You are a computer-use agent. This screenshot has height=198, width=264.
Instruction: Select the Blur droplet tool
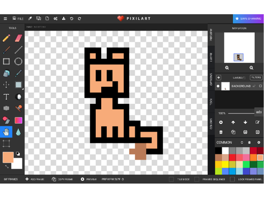pyautogui.click(x=18, y=132)
